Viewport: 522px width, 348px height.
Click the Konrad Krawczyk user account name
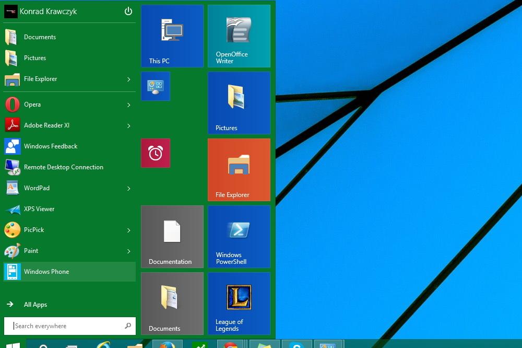coord(48,11)
